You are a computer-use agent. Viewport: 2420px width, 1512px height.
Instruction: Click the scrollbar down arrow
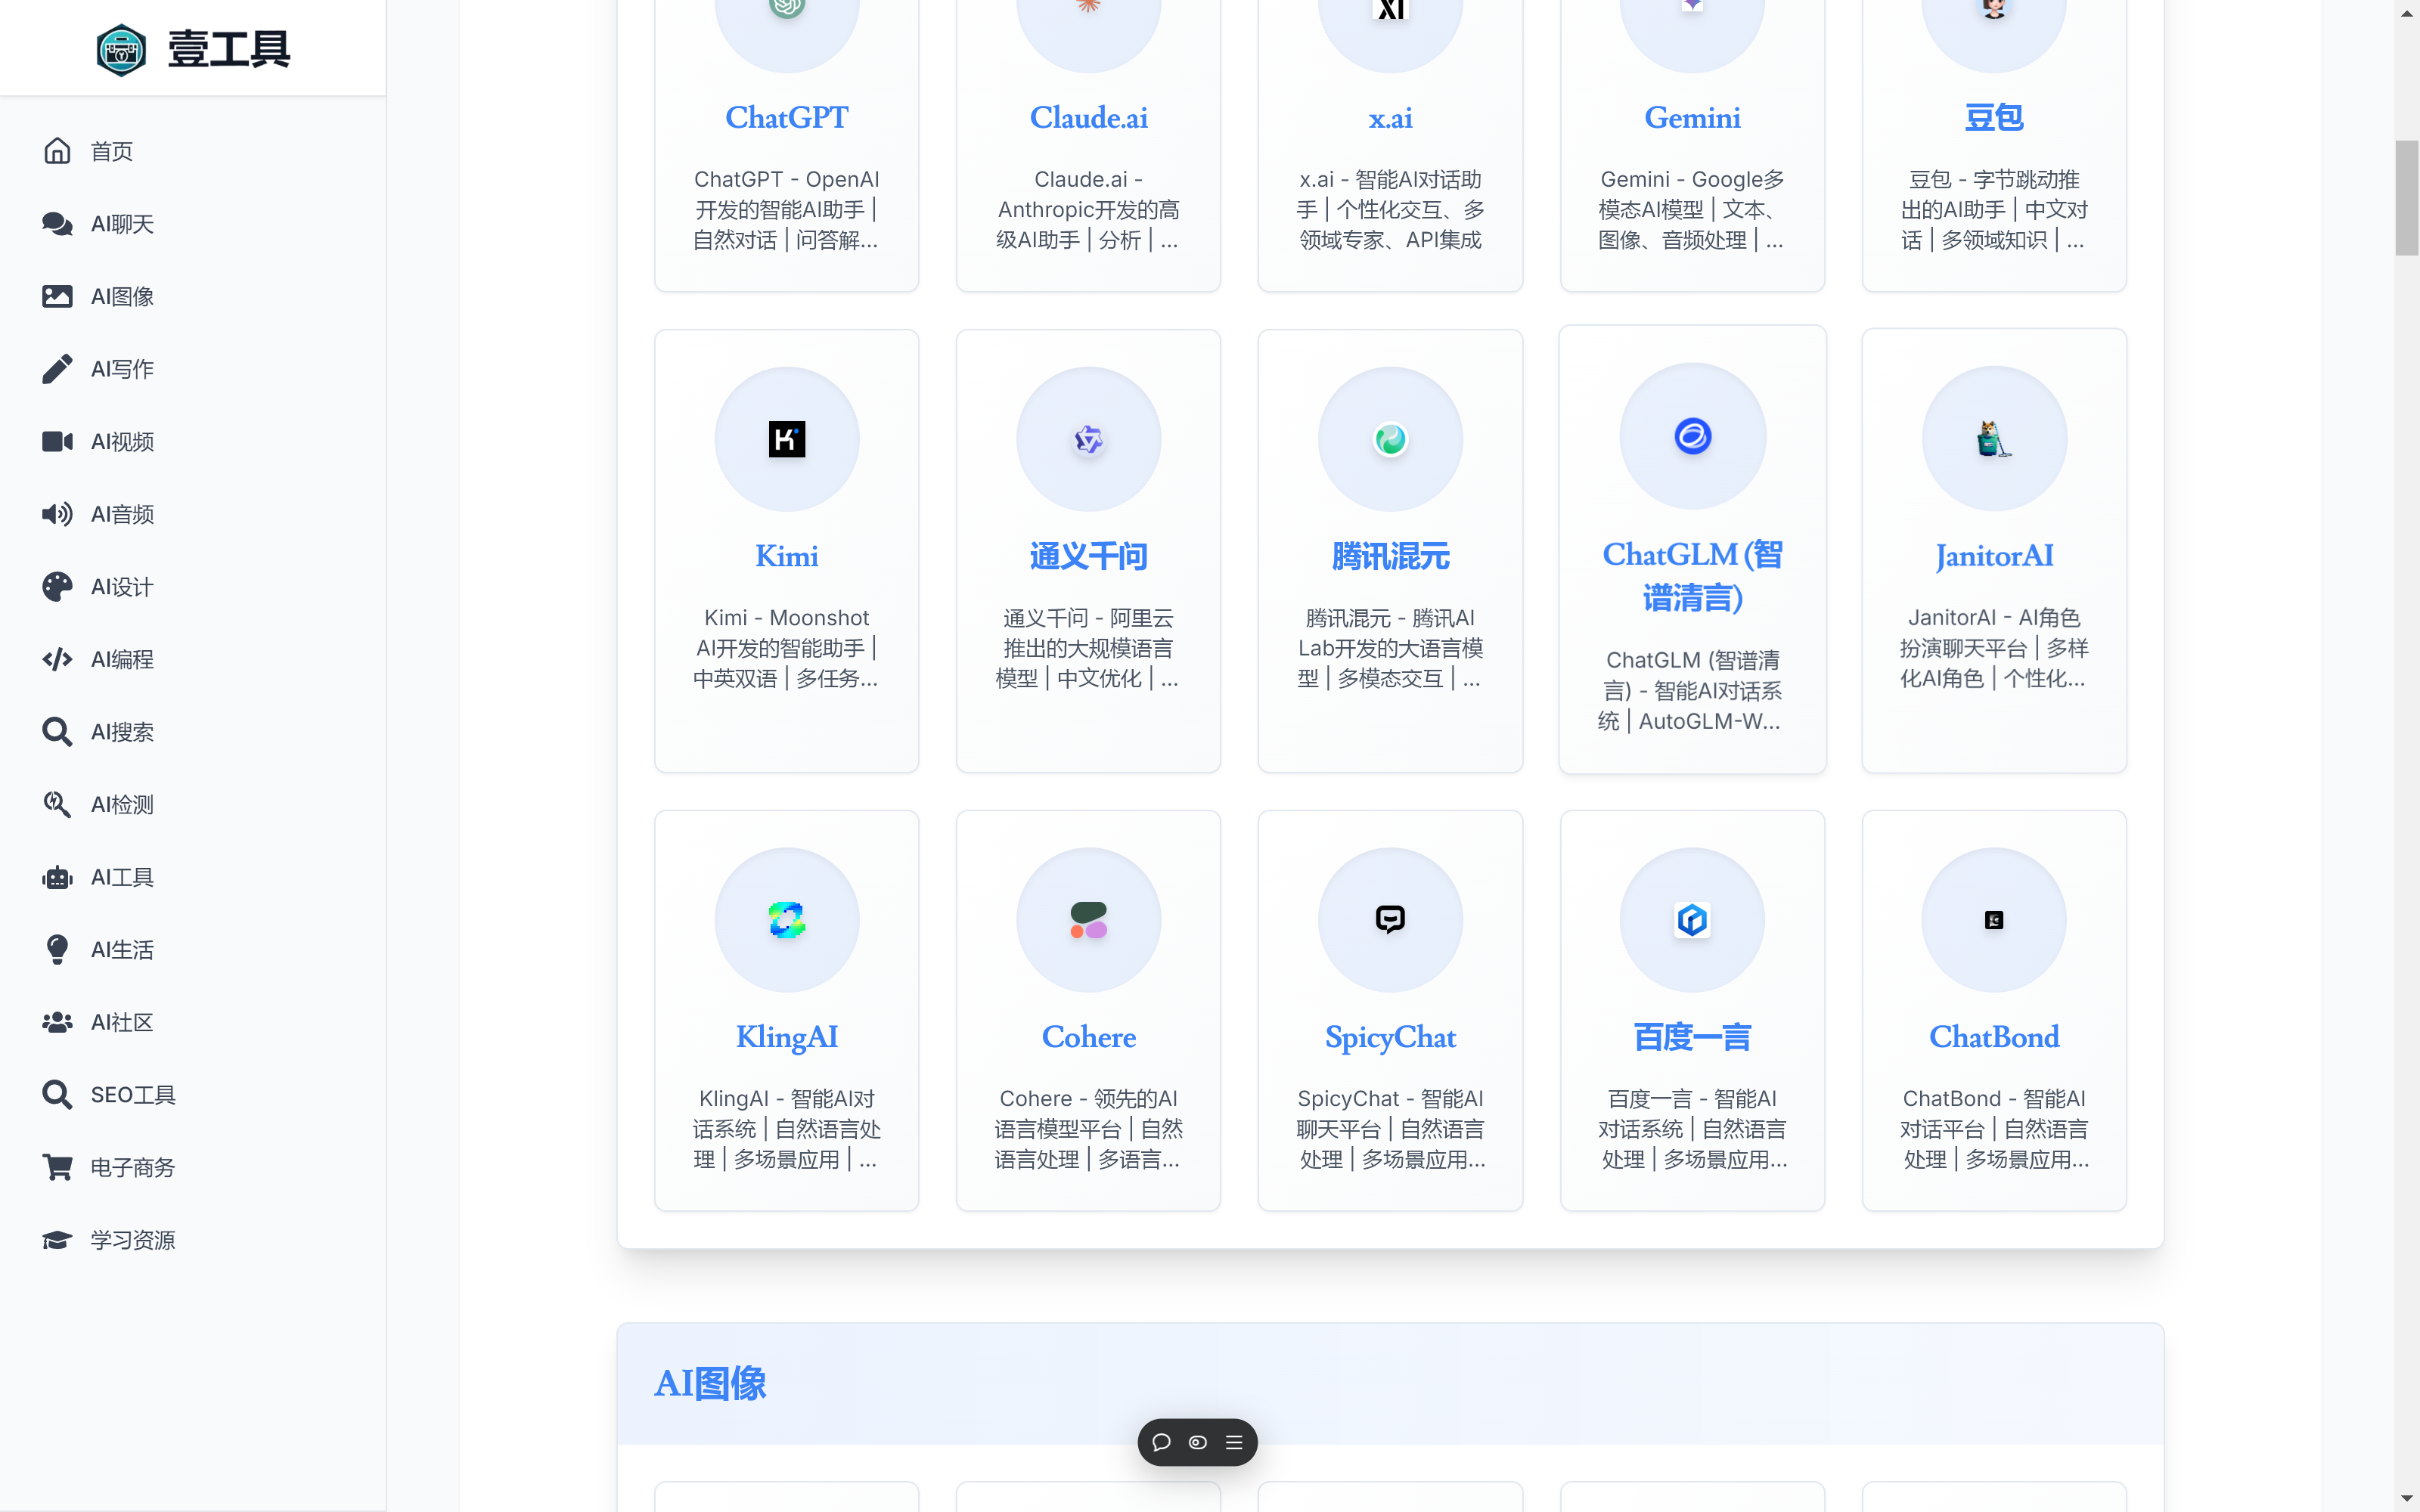click(2407, 1499)
